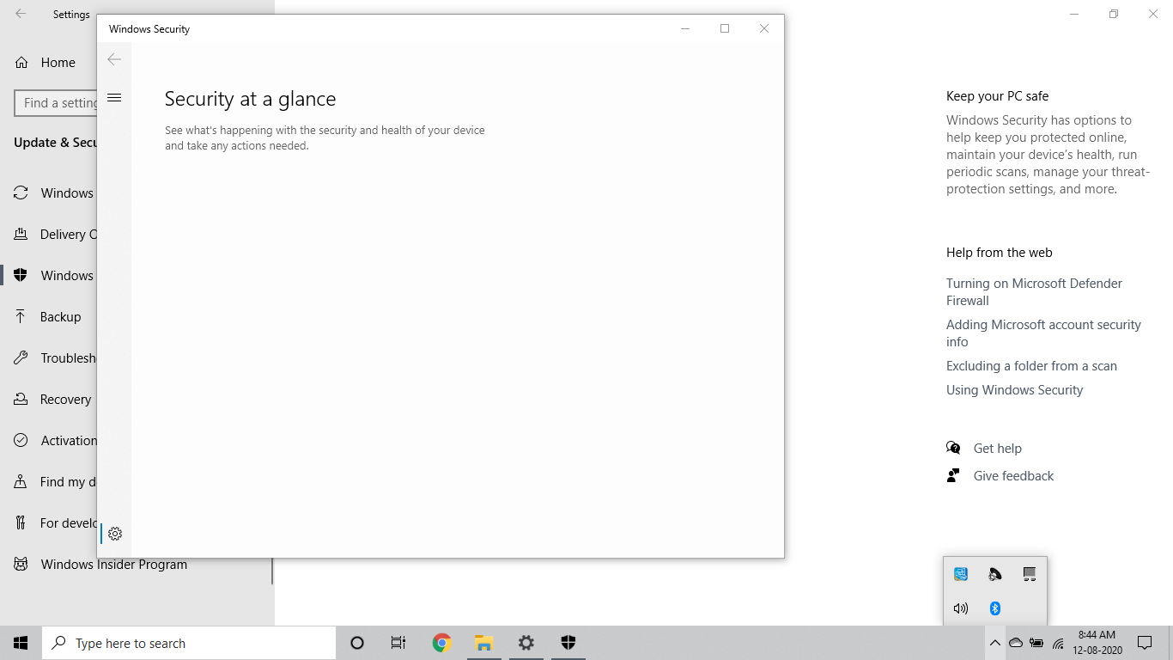Click the Recovery icon in sidebar
Screen dimensions: 1173x660
tap(21, 400)
